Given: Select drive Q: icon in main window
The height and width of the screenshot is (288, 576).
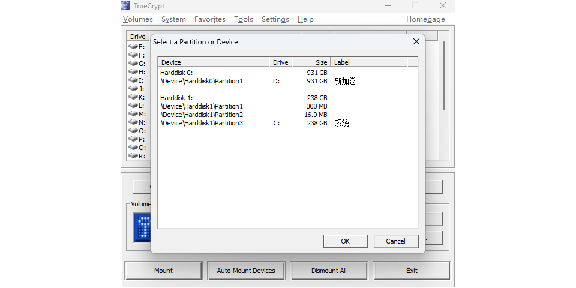Looking at the screenshot, I should 133,148.
